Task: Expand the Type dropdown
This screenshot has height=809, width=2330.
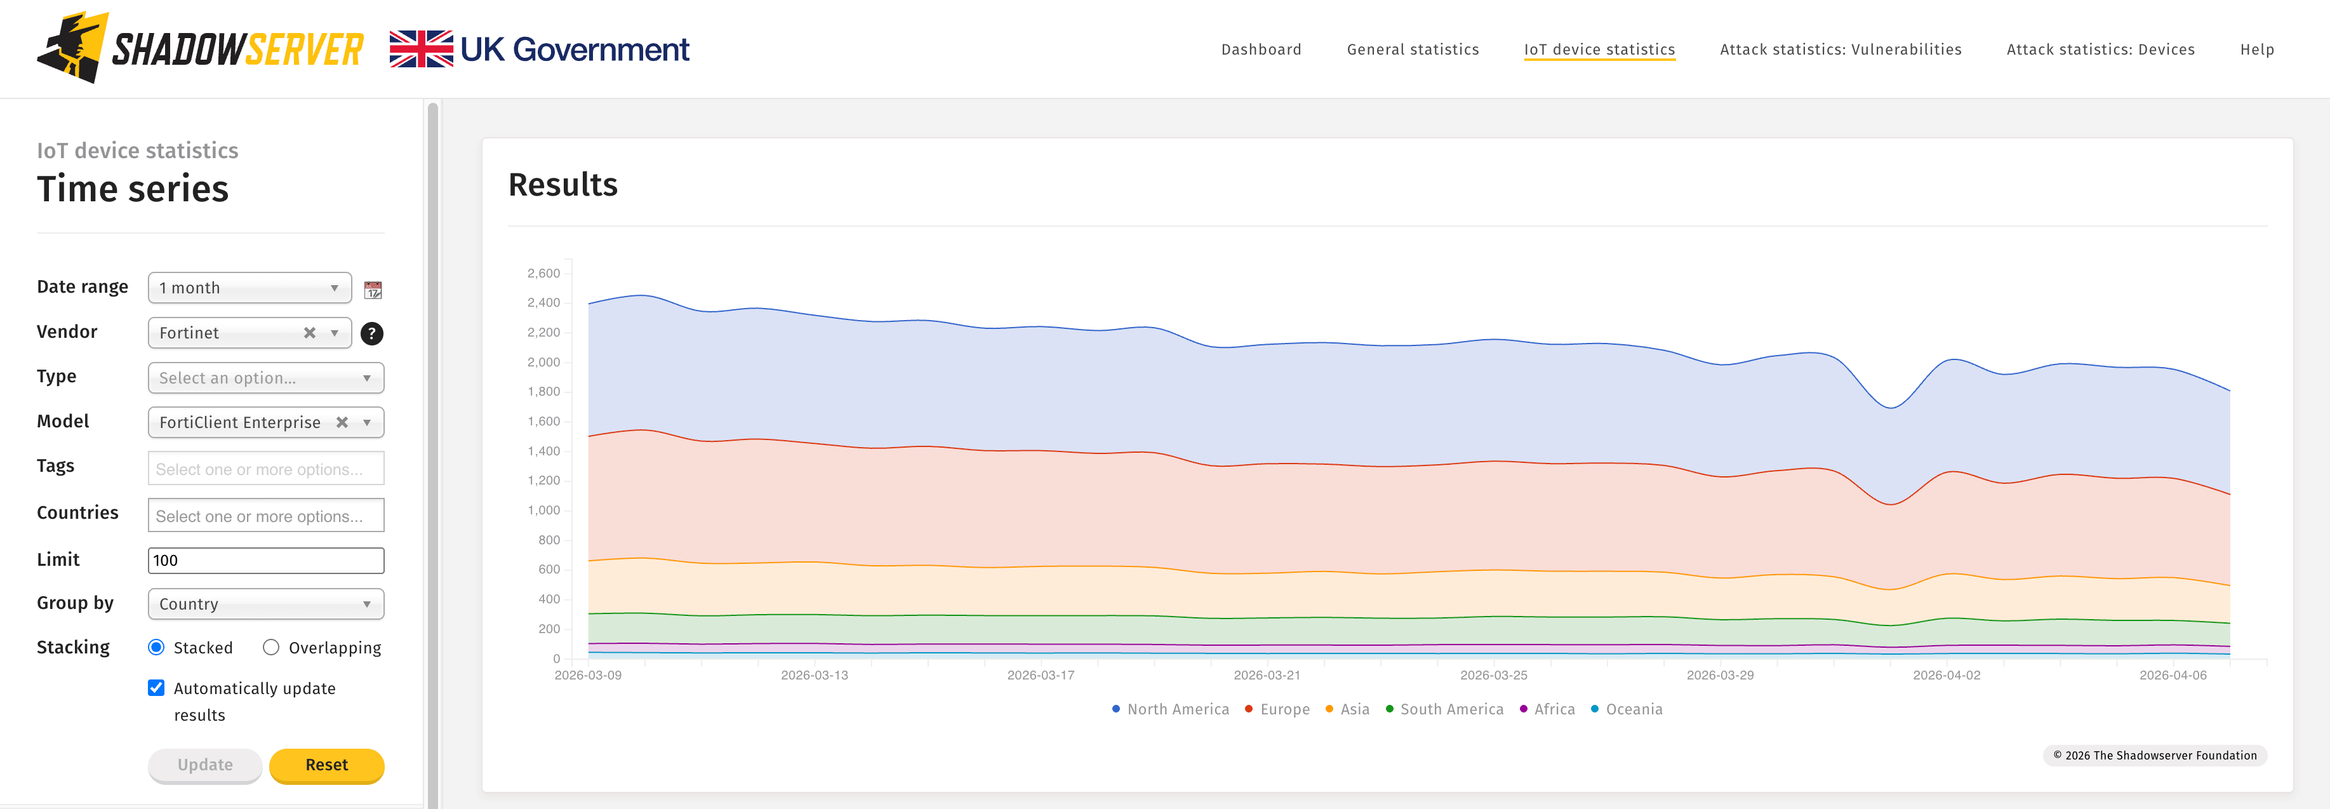Action: (x=266, y=378)
